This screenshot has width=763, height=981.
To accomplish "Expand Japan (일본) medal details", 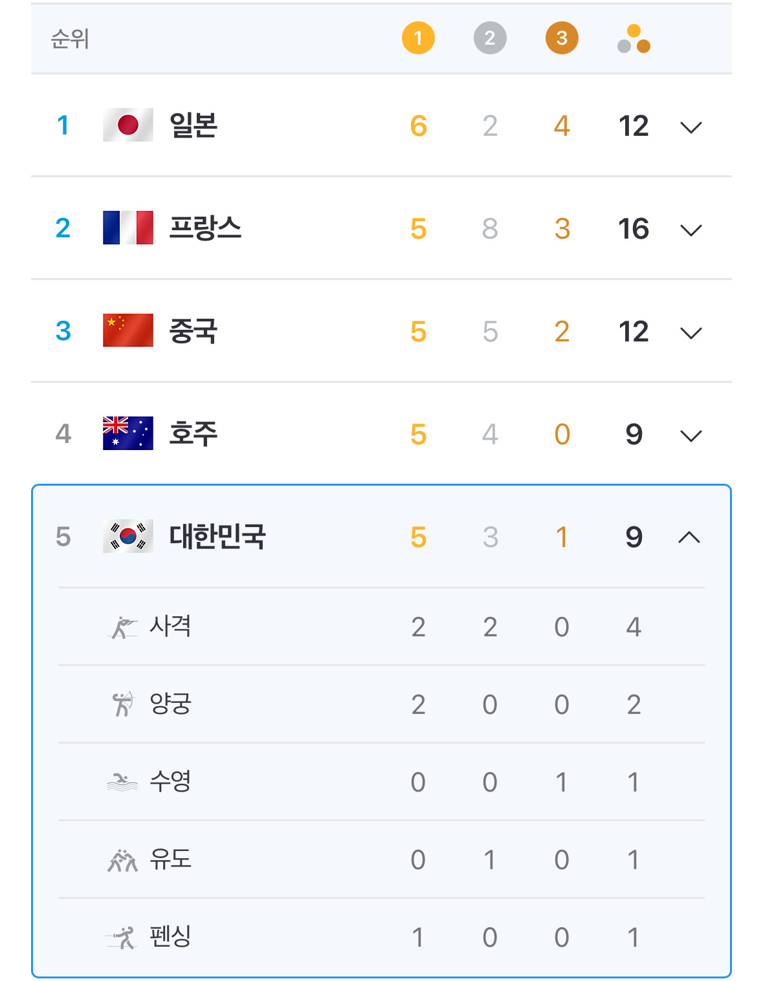I will [x=691, y=127].
